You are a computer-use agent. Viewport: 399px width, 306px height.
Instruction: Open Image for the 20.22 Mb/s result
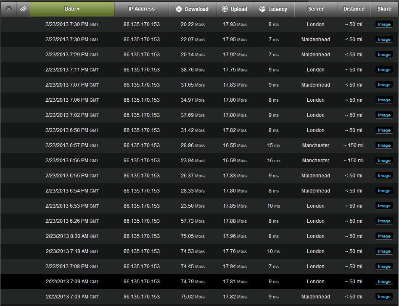(384, 24)
